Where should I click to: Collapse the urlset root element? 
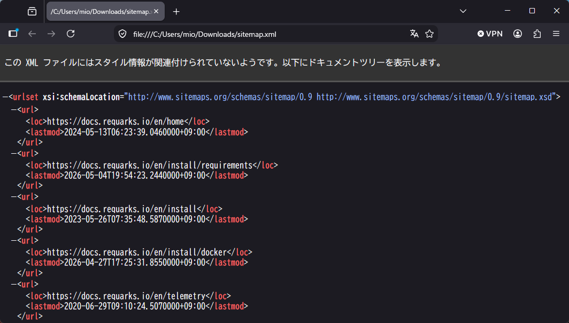[5, 97]
